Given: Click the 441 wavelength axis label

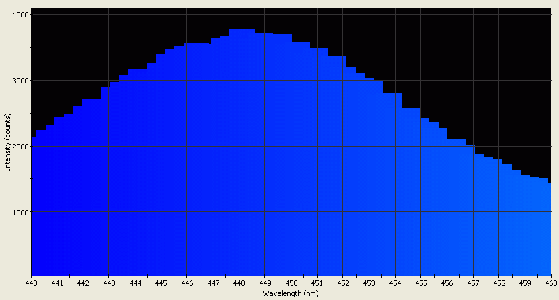Looking at the screenshot, I should click(57, 283).
